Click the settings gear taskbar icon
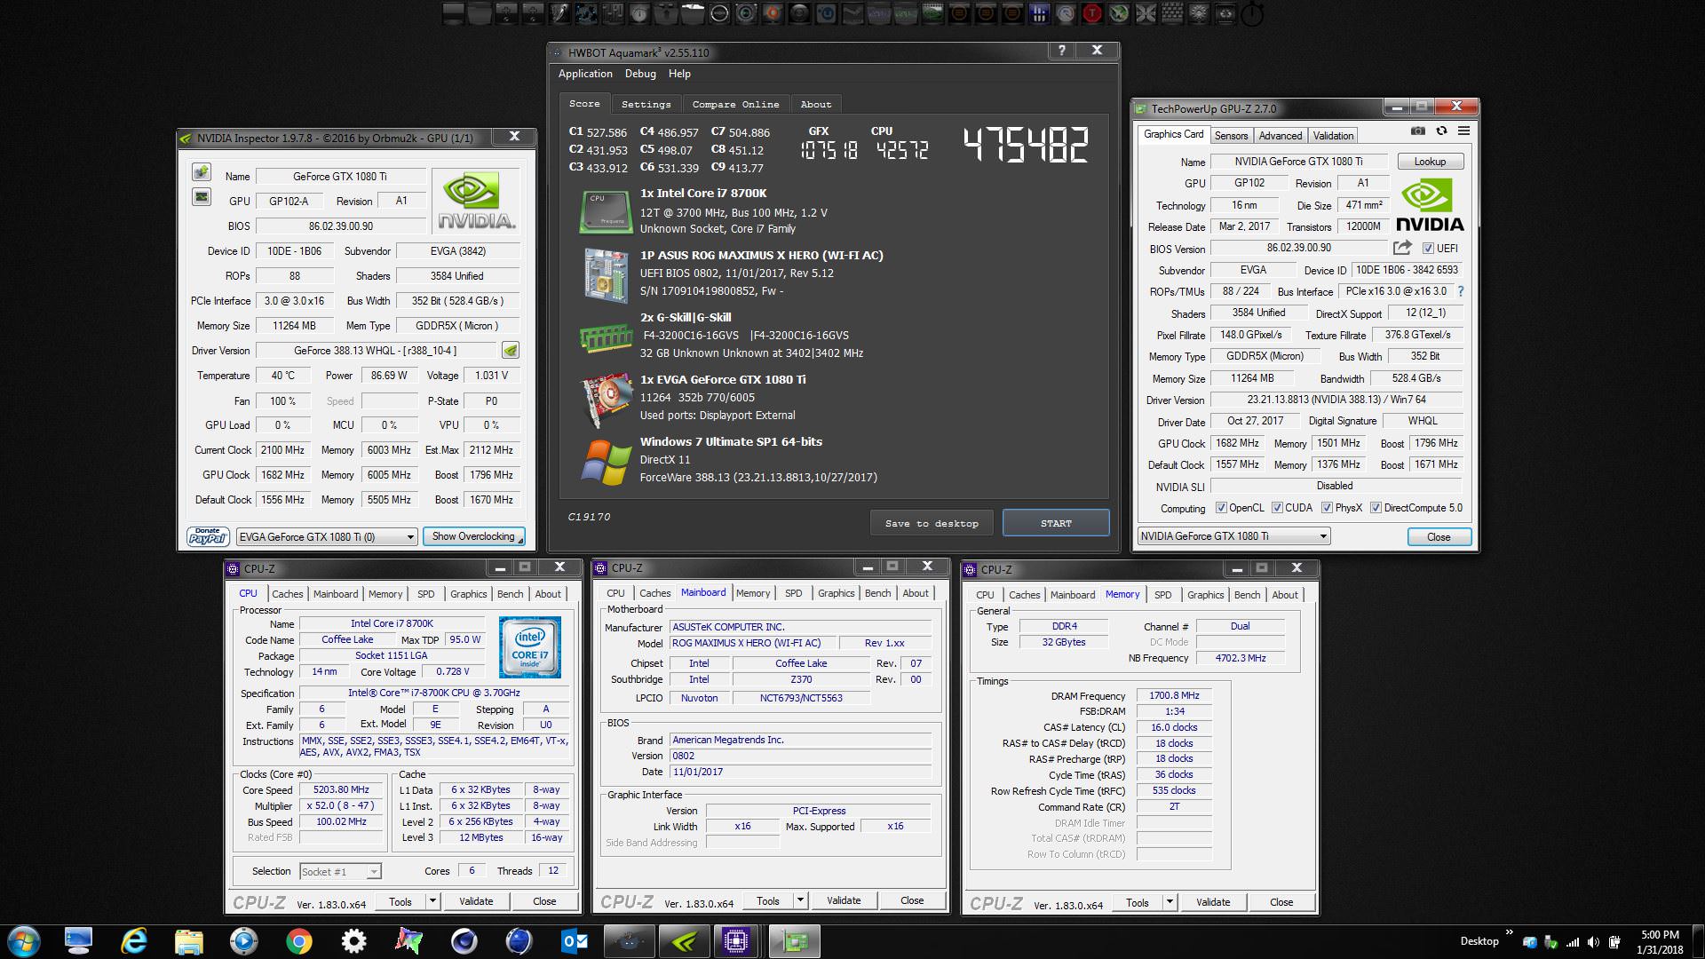This screenshot has width=1705, height=959. 354,941
